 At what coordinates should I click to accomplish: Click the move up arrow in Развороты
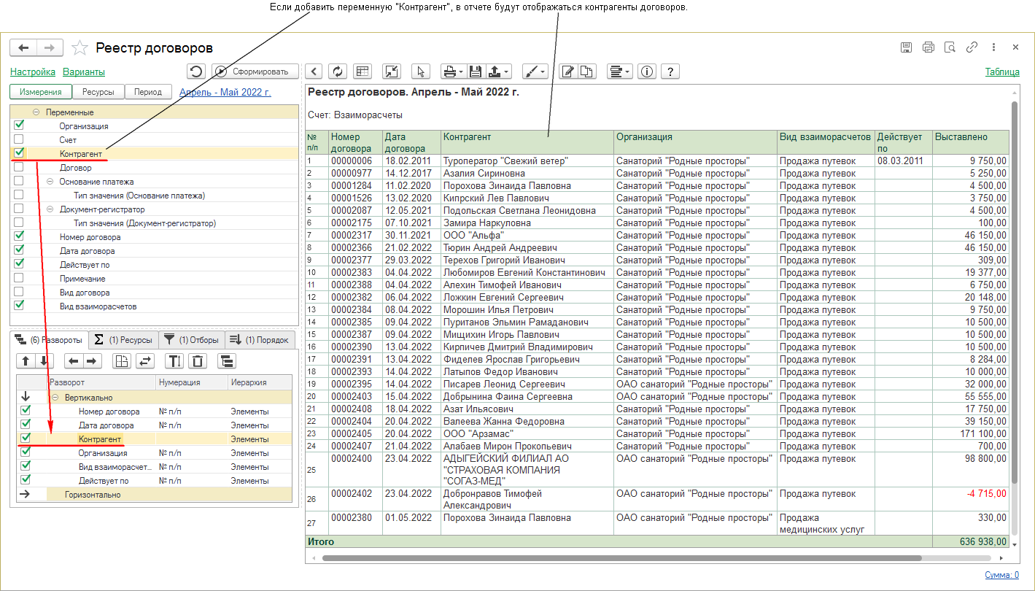pyautogui.click(x=26, y=360)
